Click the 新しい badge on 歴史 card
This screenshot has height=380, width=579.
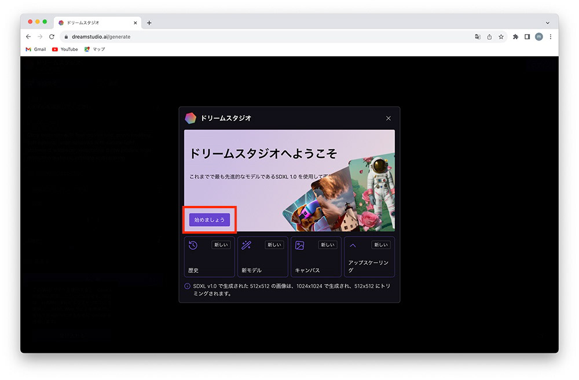[x=221, y=245]
